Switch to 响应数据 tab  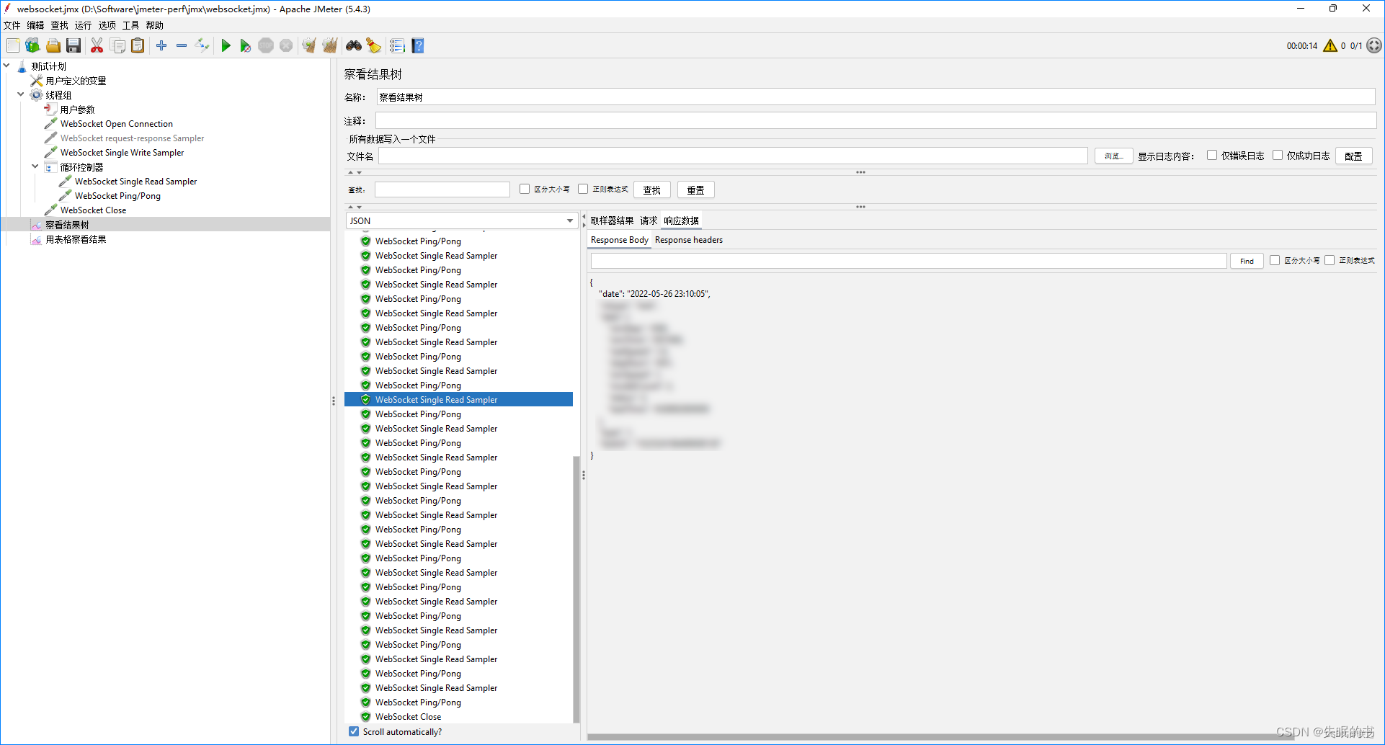pyautogui.click(x=682, y=220)
